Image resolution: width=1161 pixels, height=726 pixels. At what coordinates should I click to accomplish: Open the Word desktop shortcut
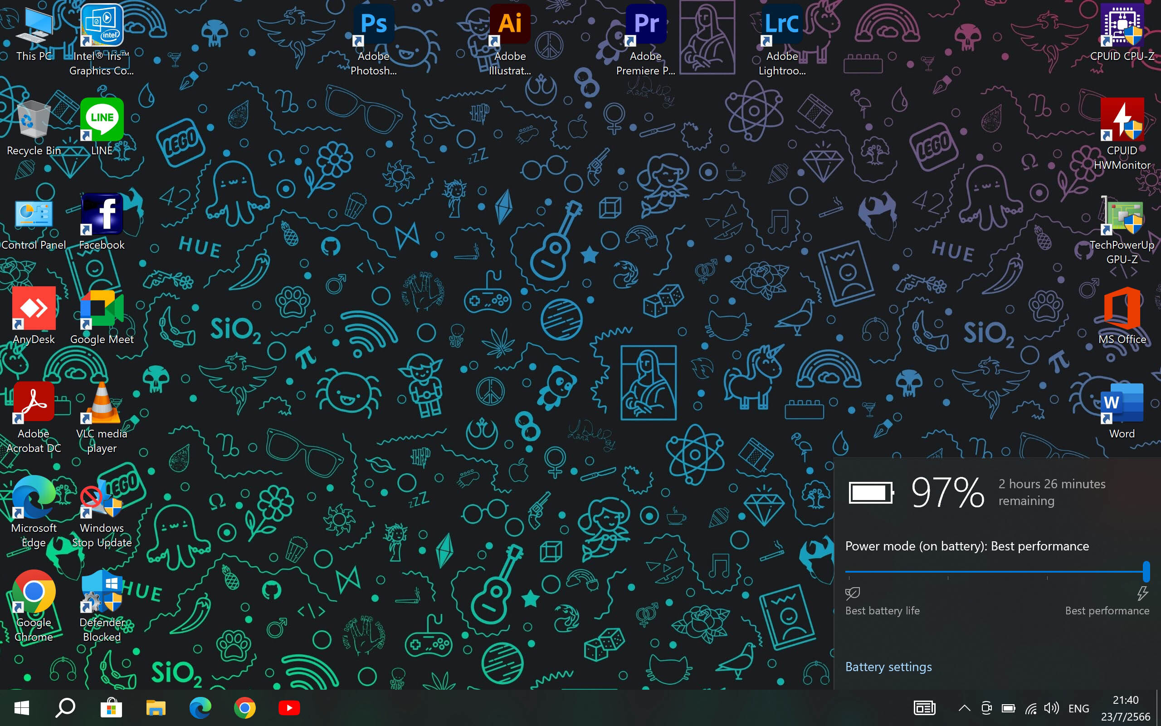[1122, 411]
